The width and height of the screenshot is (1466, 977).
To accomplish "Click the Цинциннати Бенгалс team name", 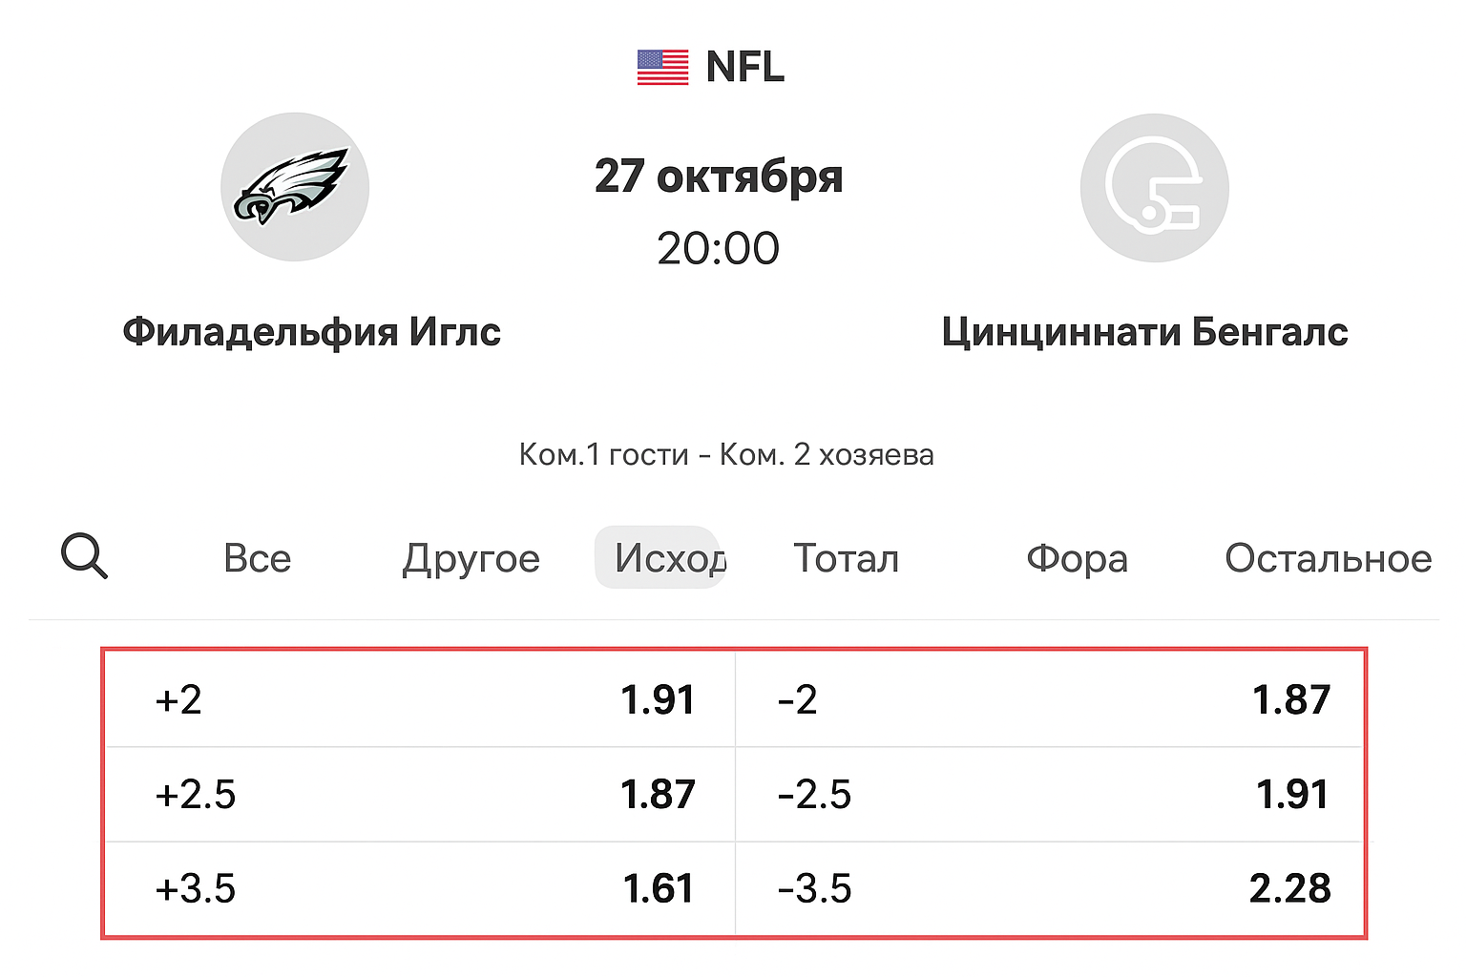I will coord(1144,332).
